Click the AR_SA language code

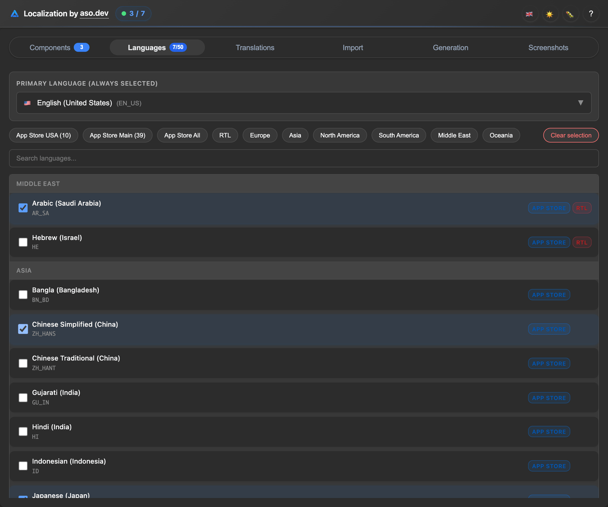coord(41,213)
